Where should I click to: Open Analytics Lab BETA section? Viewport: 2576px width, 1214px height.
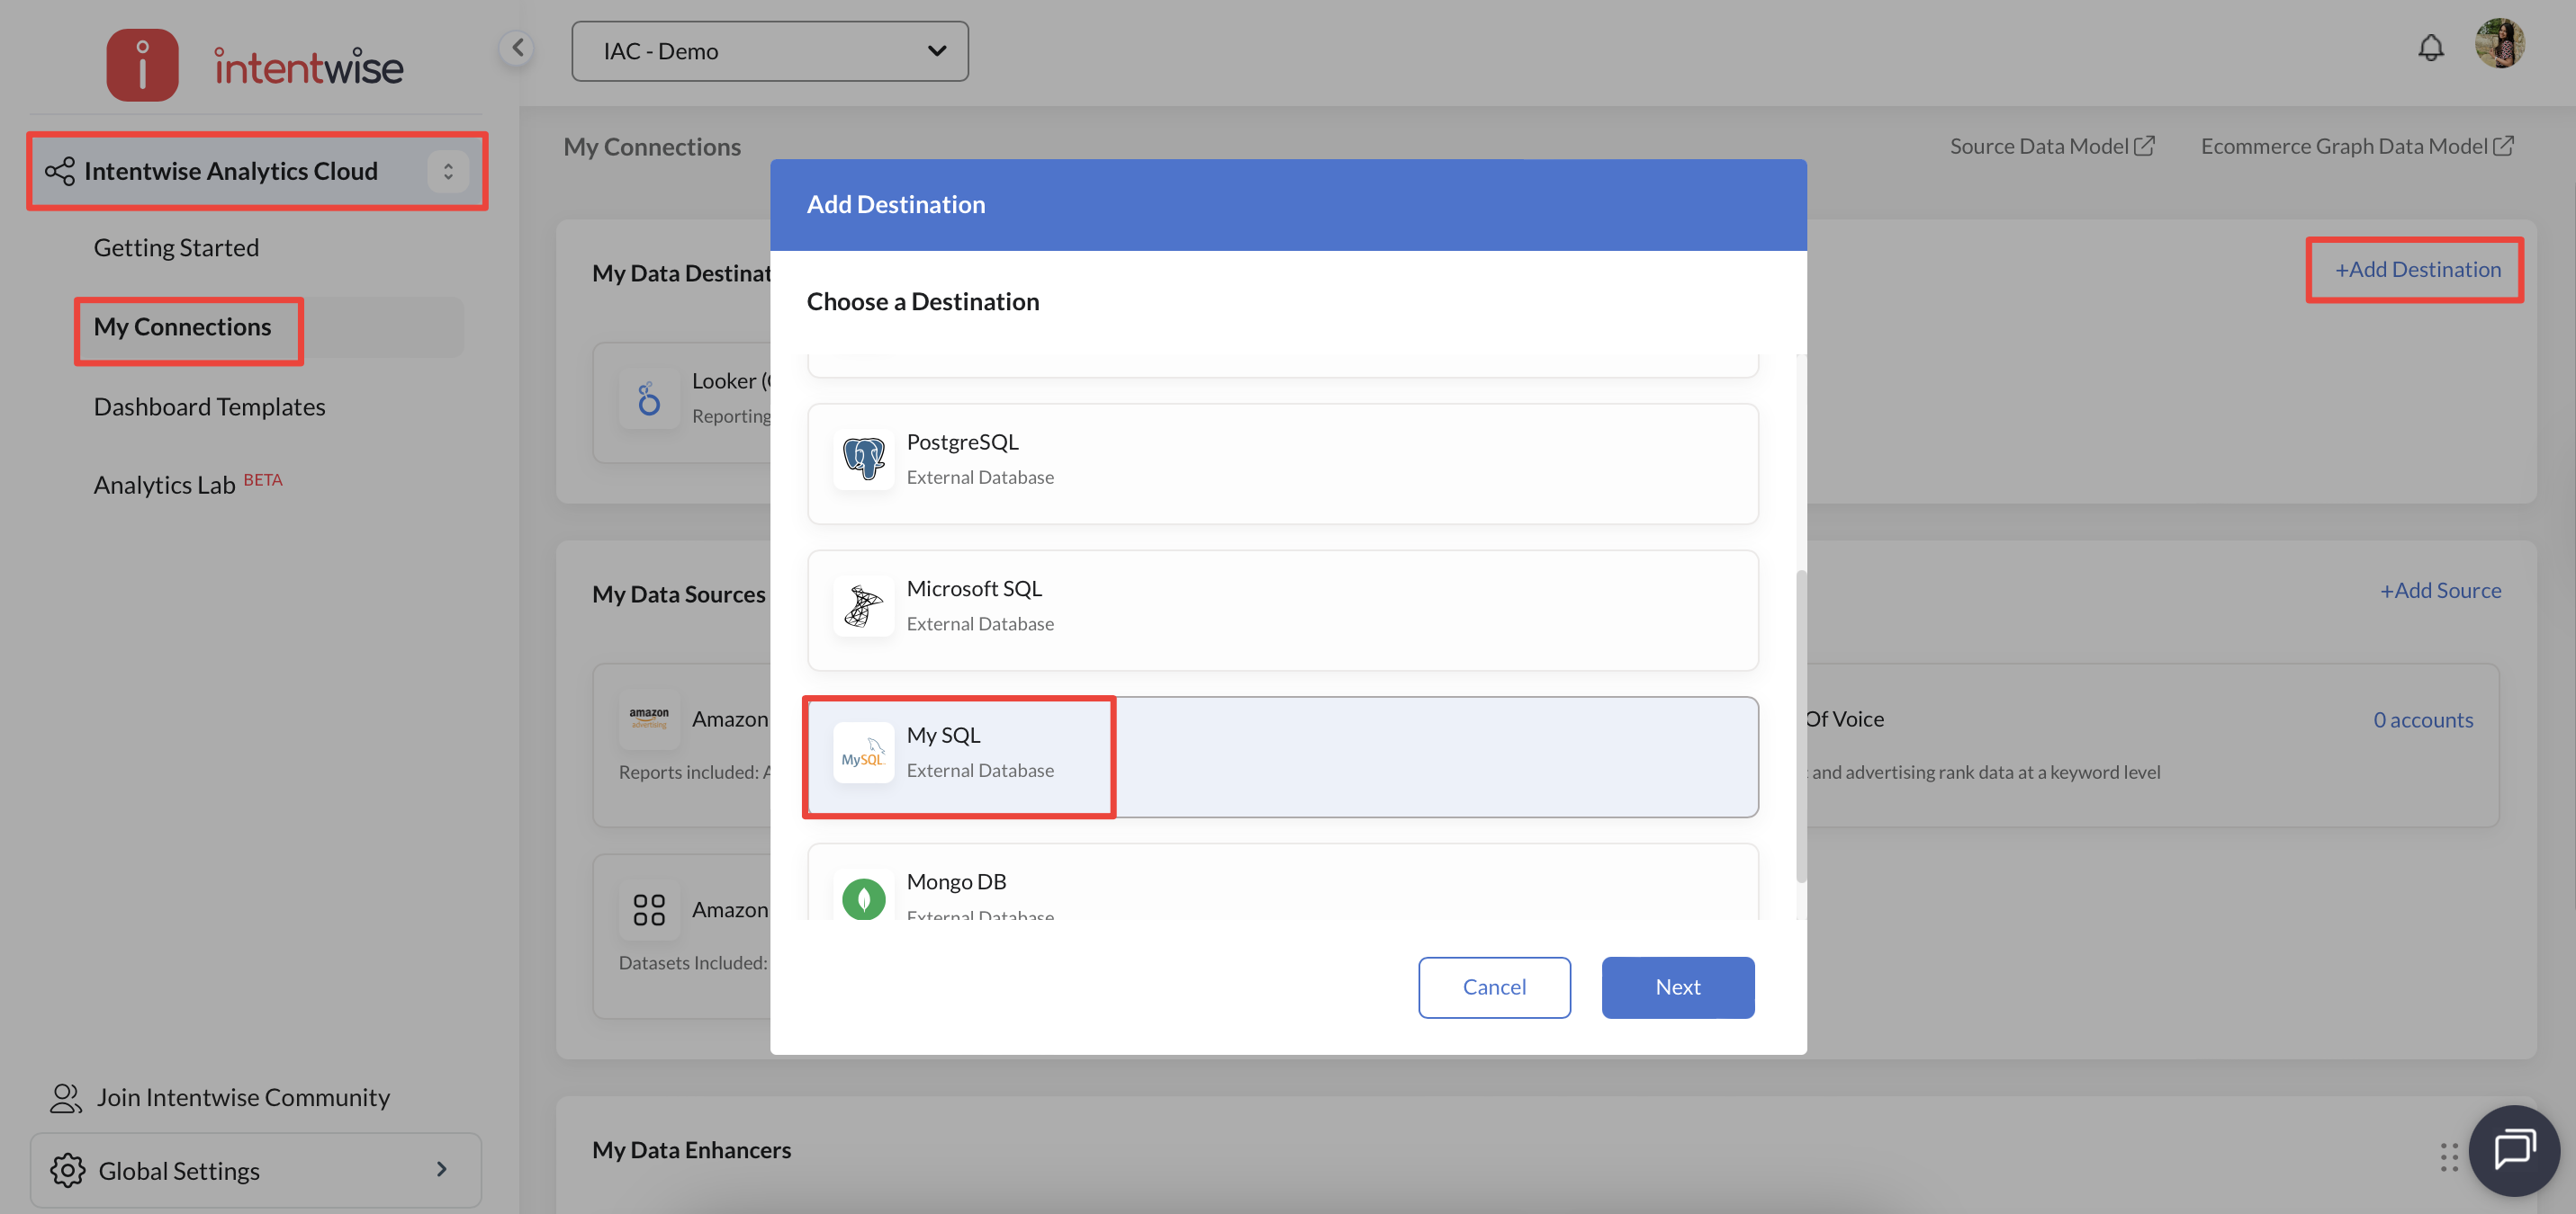point(164,485)
